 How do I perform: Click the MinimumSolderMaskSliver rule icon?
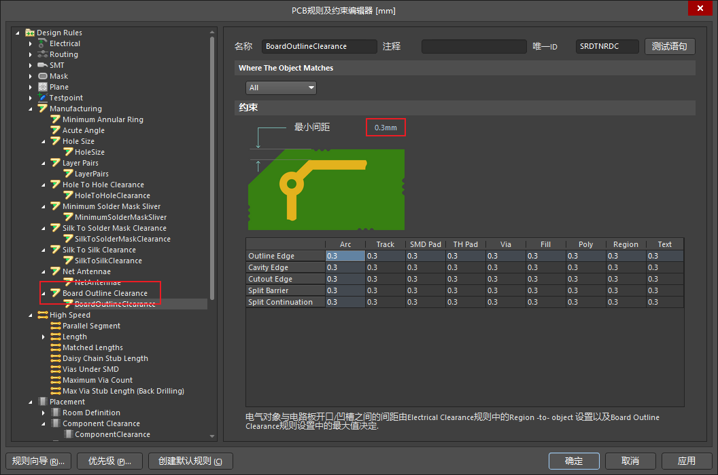point(68,217)
